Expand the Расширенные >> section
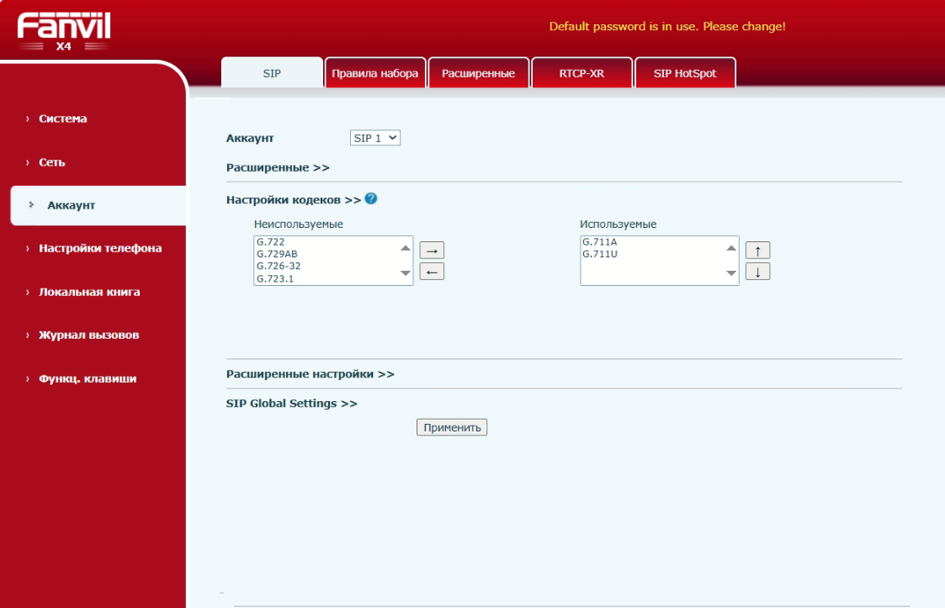This screenshot has width=945, height=608. [278, 167]
